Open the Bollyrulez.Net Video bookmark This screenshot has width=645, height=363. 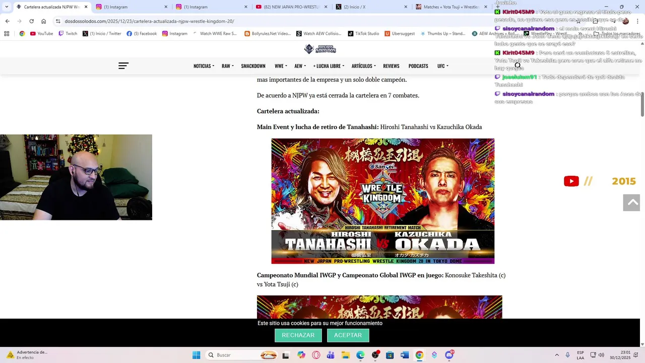(x=268, y=34)
